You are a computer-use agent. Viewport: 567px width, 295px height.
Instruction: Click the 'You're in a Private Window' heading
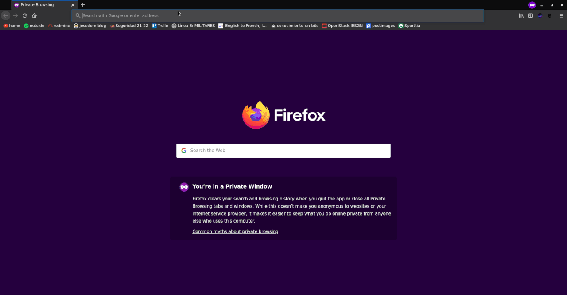pos(232,186)
